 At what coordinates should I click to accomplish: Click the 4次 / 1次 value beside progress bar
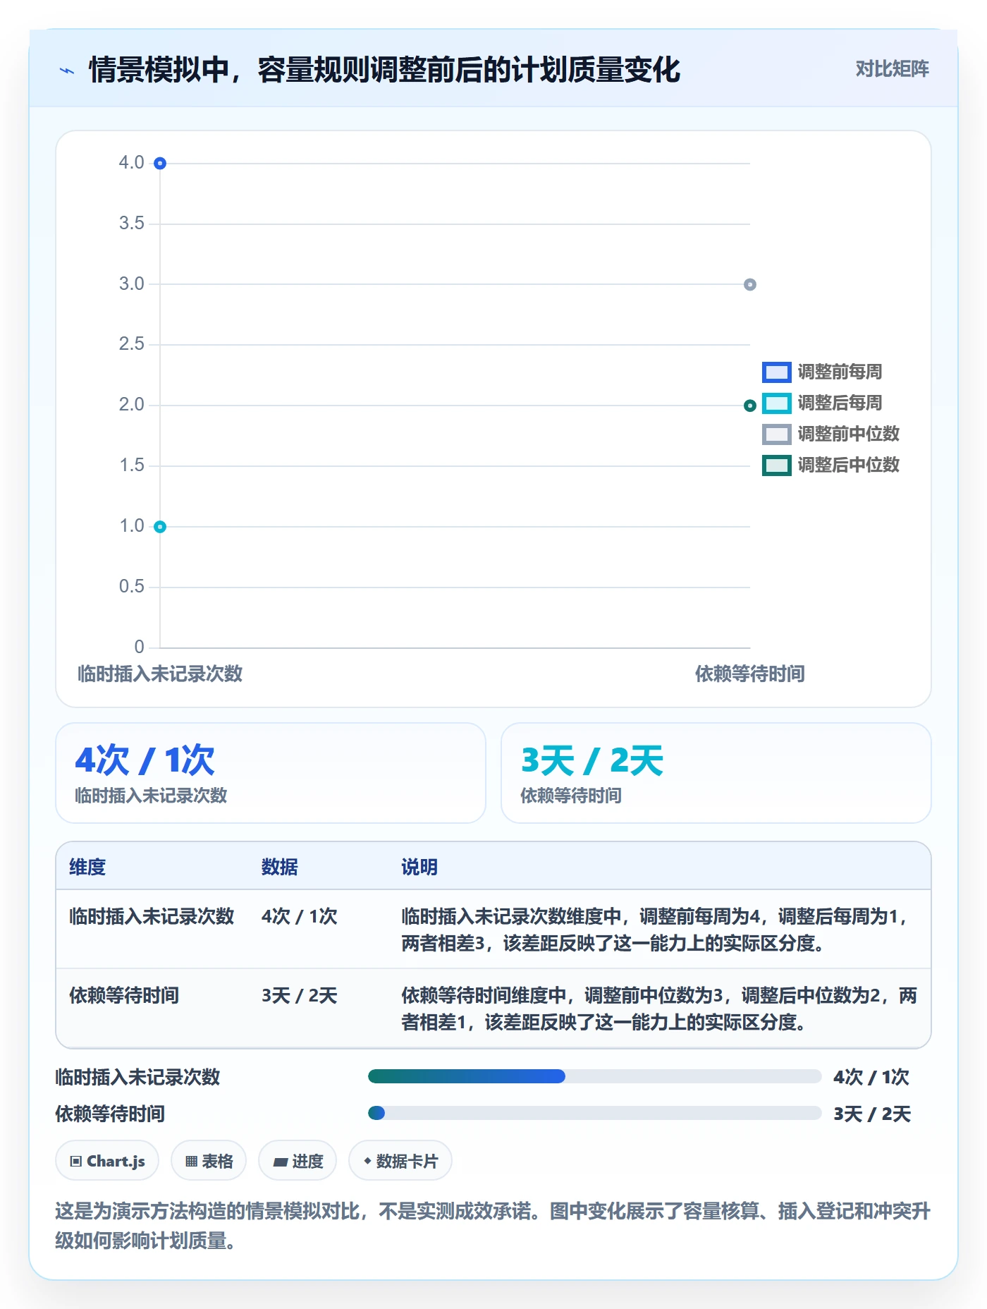[x=871, y=1077]
